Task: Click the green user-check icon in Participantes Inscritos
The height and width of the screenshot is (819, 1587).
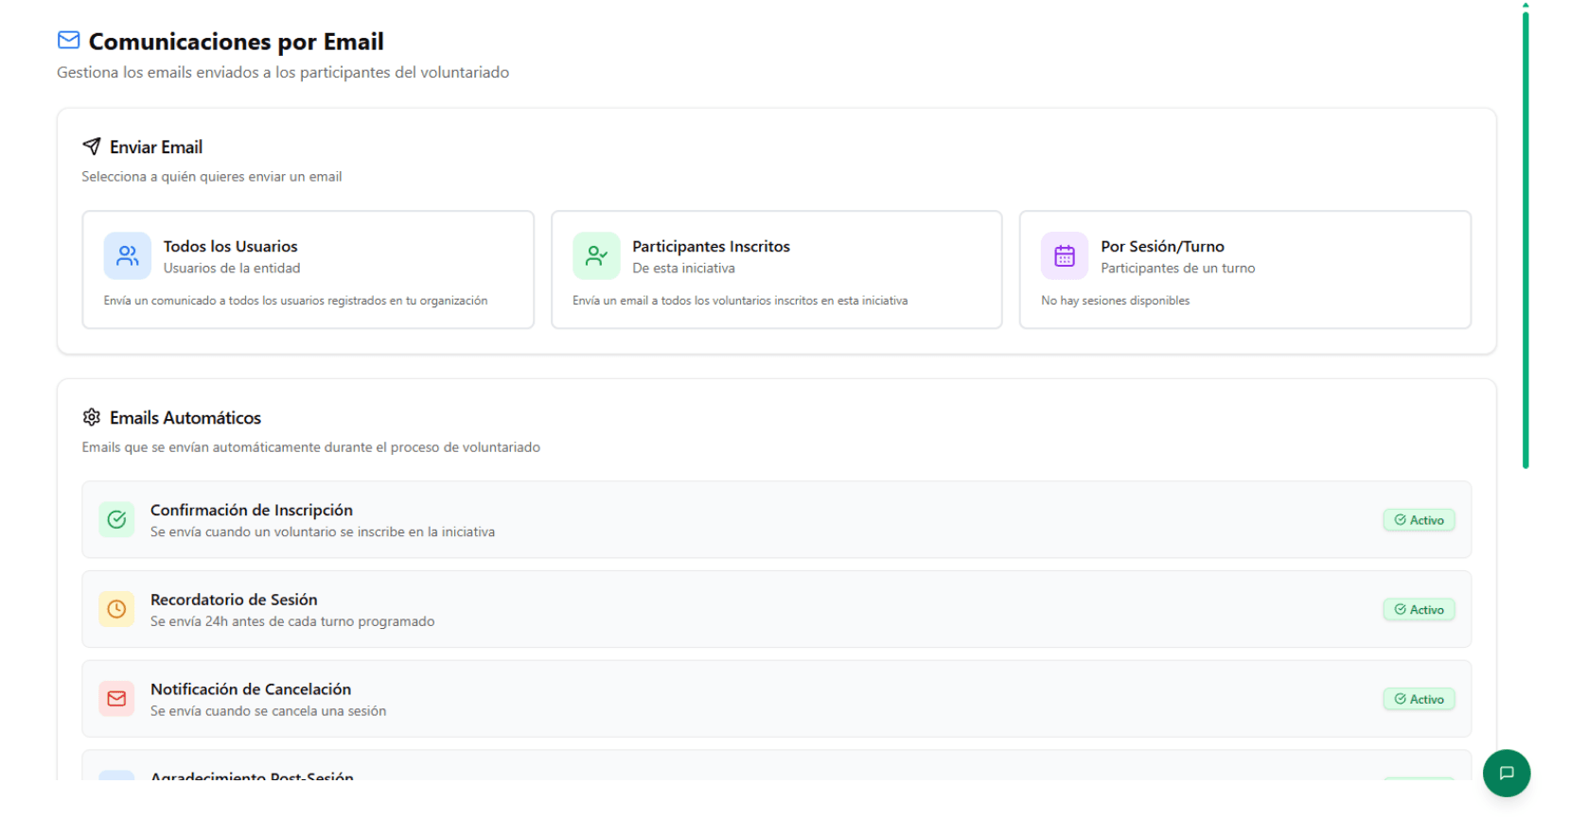Action: (596, 256)
